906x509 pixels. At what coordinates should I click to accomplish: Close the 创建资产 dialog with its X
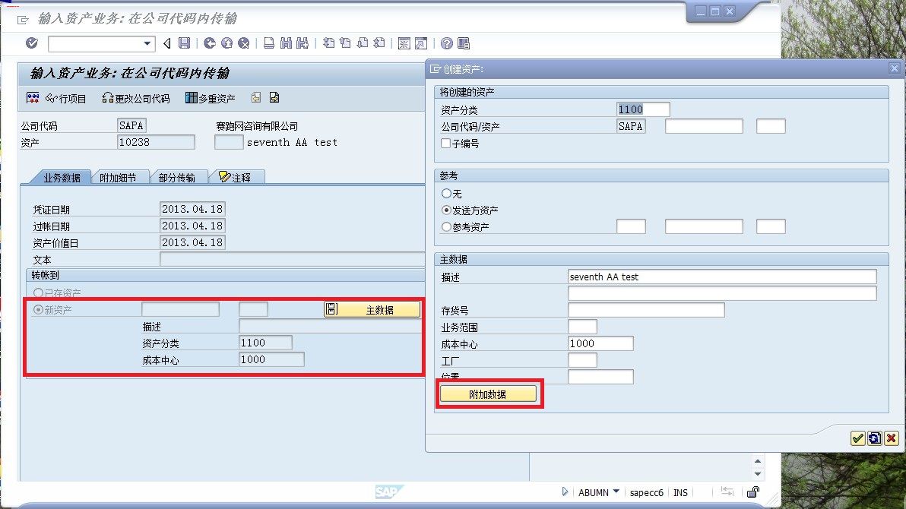click(894, 68)
